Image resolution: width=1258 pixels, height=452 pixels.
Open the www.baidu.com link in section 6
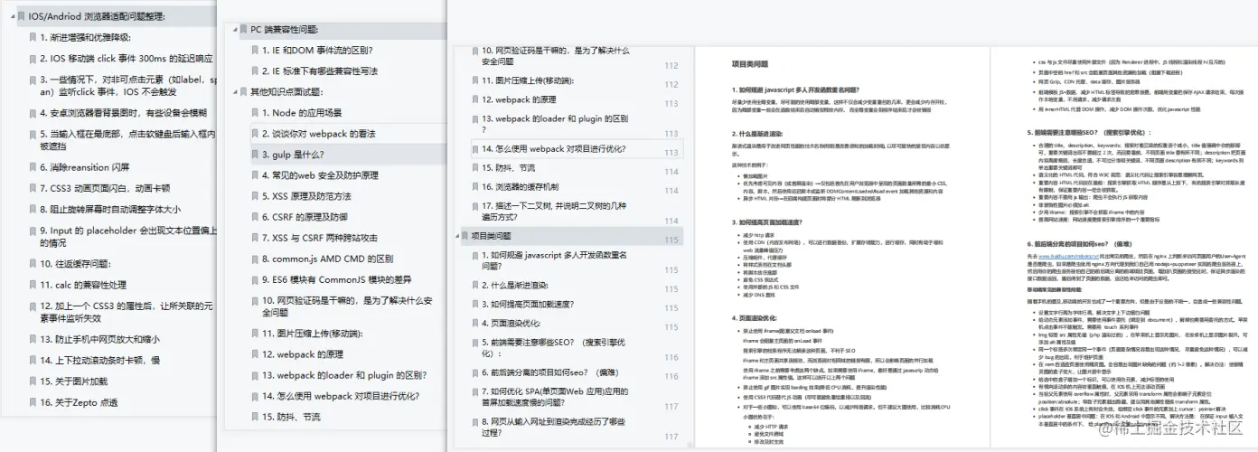1066,257
